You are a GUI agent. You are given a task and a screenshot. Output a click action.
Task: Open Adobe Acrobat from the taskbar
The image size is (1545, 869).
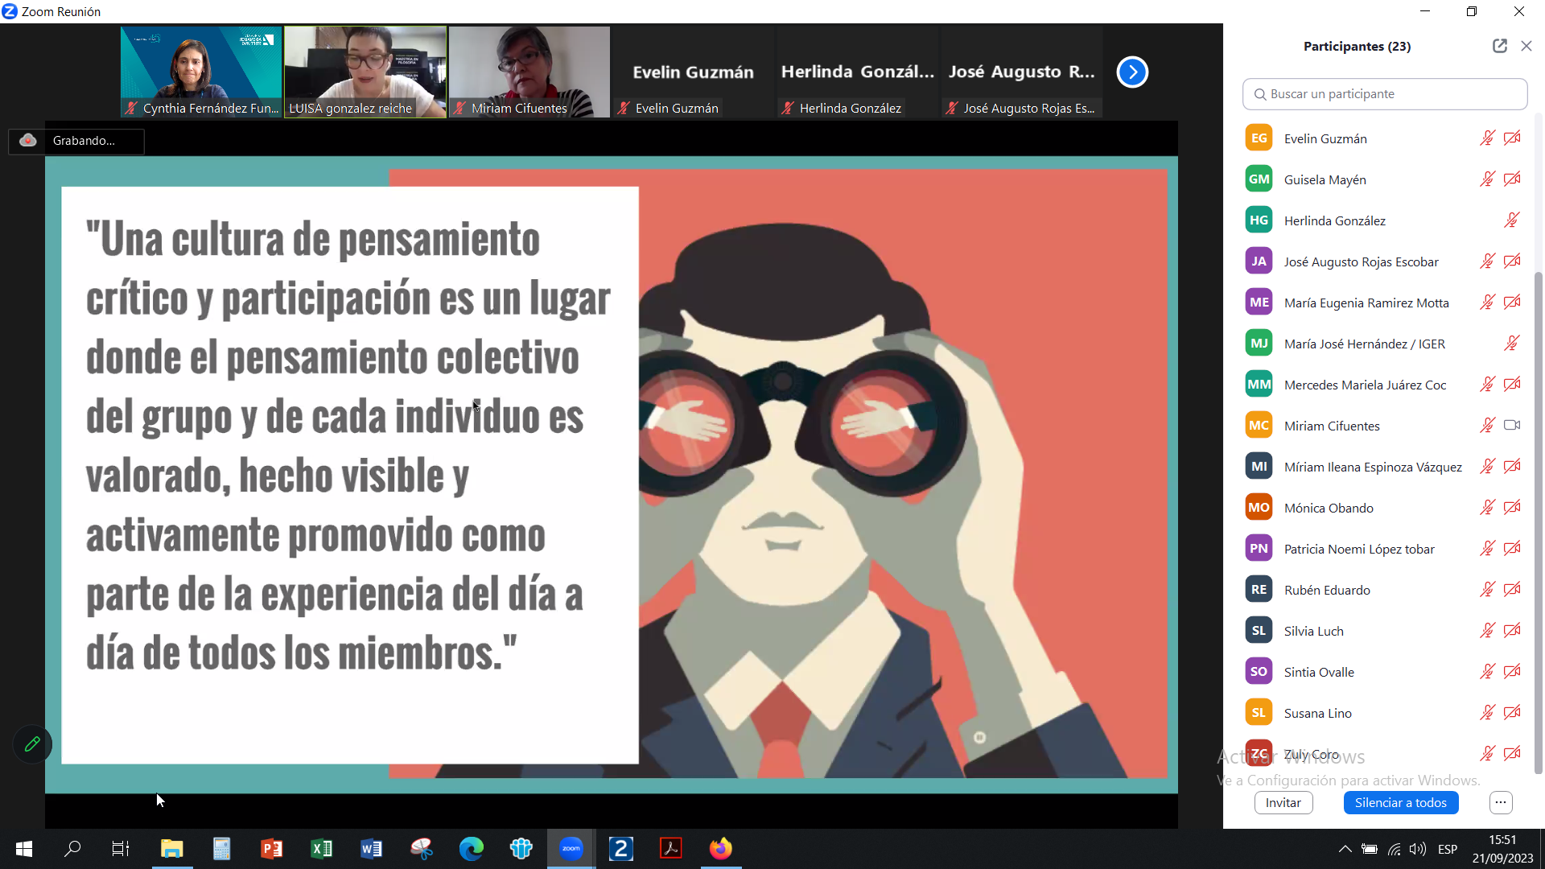click(670, 848)
